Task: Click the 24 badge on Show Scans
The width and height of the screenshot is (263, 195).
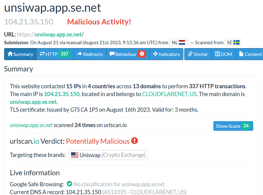Action: click(246, 126)
